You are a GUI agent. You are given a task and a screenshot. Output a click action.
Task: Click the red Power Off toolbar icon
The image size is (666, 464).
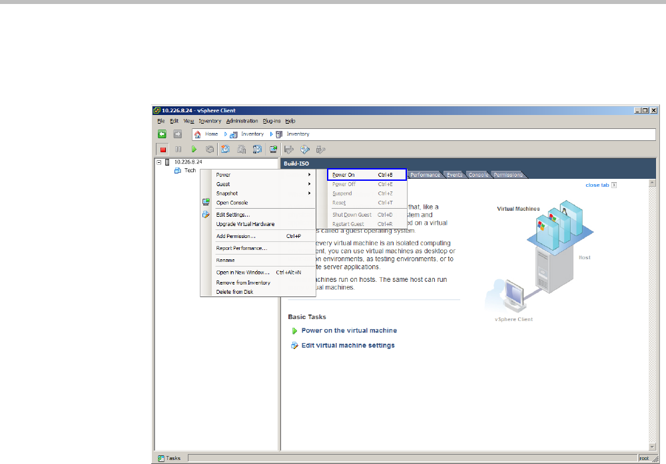click(x=162, y=150)
